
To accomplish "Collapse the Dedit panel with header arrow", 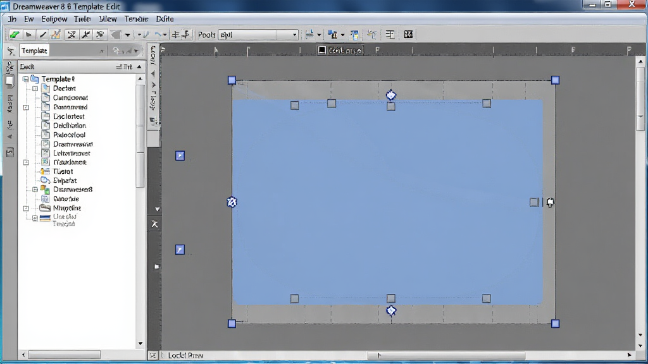I will coord(139,67).
